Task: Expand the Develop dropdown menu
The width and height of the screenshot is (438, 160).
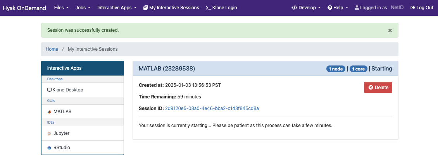Action: tap(306, 8)
